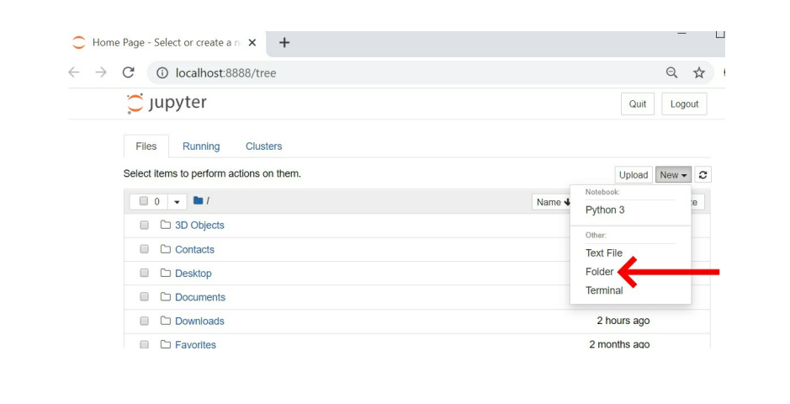The image size is (790, 404).
Task: Reload the page with the refresh icon
Action: (129, 72)
